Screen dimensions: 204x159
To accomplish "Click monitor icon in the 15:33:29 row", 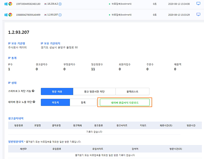I will pyautogui.click(x=198, y=15).
